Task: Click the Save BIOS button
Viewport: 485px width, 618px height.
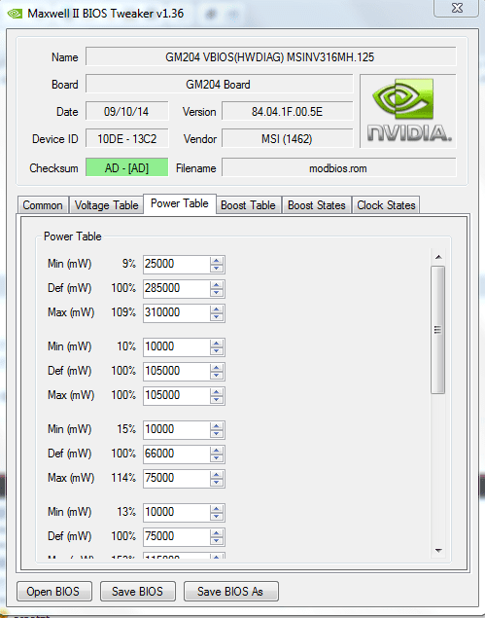Action: click(138, 591)
